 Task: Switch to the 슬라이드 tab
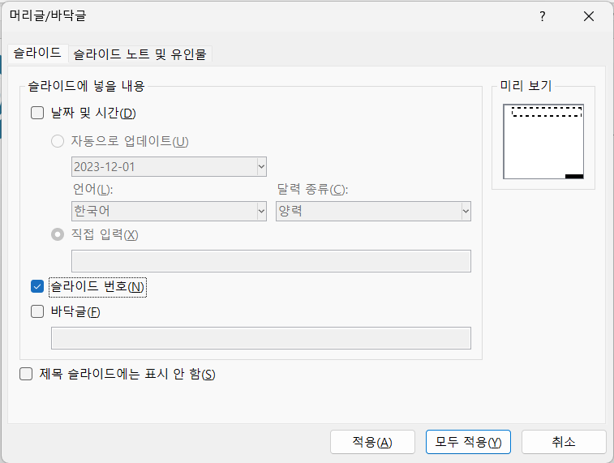point(37,53)
